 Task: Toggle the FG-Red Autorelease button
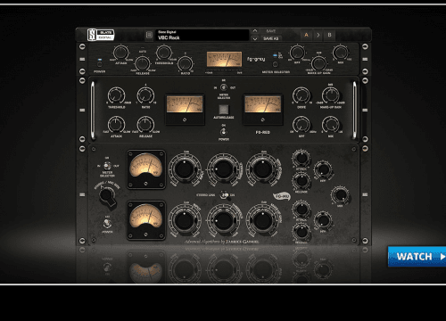pos(224,110)
